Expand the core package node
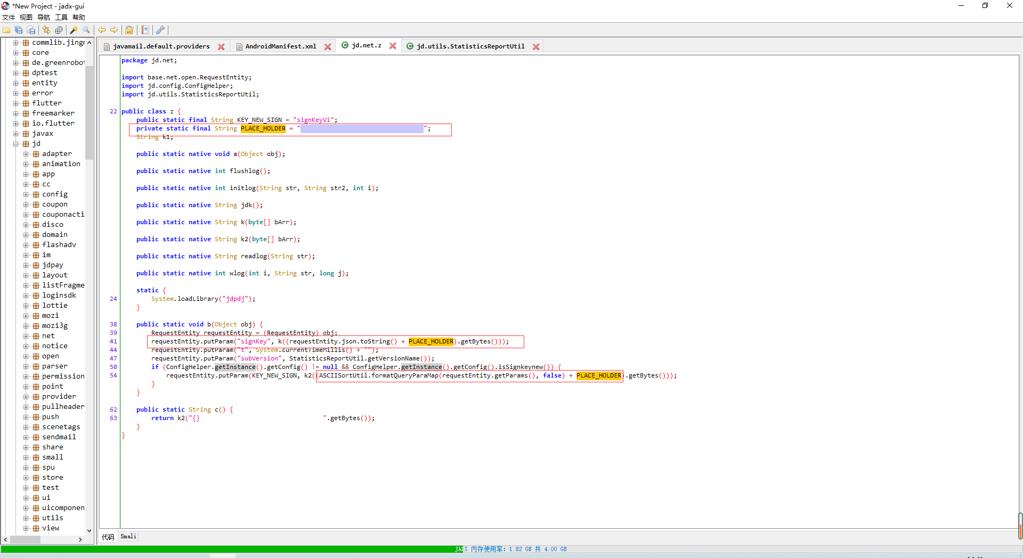 tap(16, 53)
